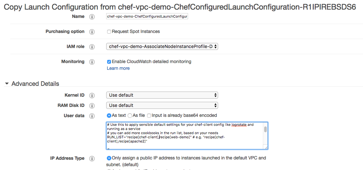Select the As file radio button

coord(130,115)
